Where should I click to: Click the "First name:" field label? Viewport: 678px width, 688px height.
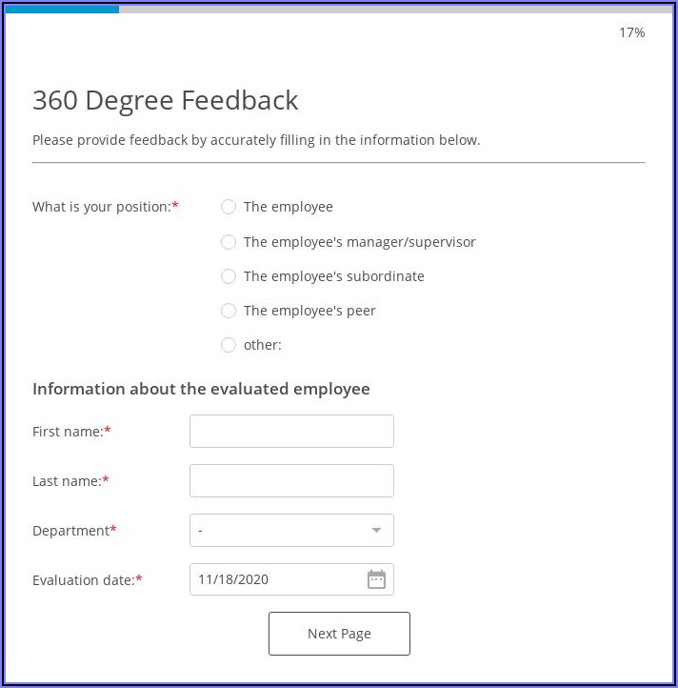68,432
